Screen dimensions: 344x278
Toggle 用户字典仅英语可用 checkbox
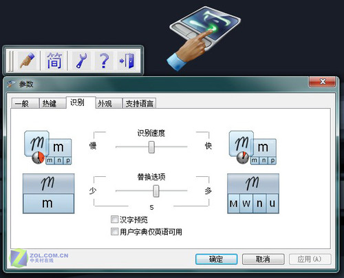(114, 231)
